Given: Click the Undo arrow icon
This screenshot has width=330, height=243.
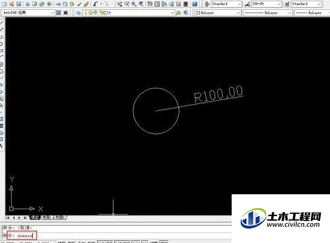Looking at the screenshot, I should pos(96,4).
